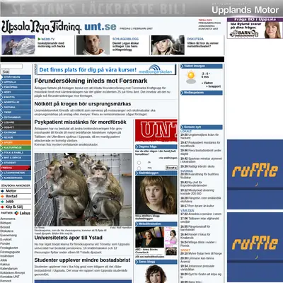The width and height of the screenshot is (283, 283).
Task: Click Melodifestivalen Anna Book thumbnail
Action: click(x=149, y=237)
